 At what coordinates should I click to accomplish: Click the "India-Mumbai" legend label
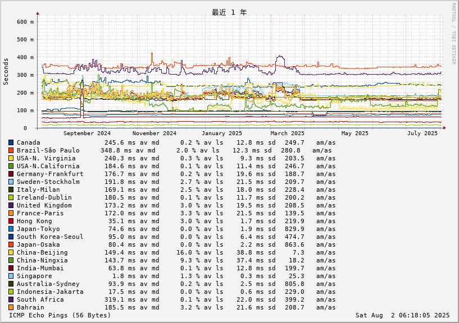point(40,269)
